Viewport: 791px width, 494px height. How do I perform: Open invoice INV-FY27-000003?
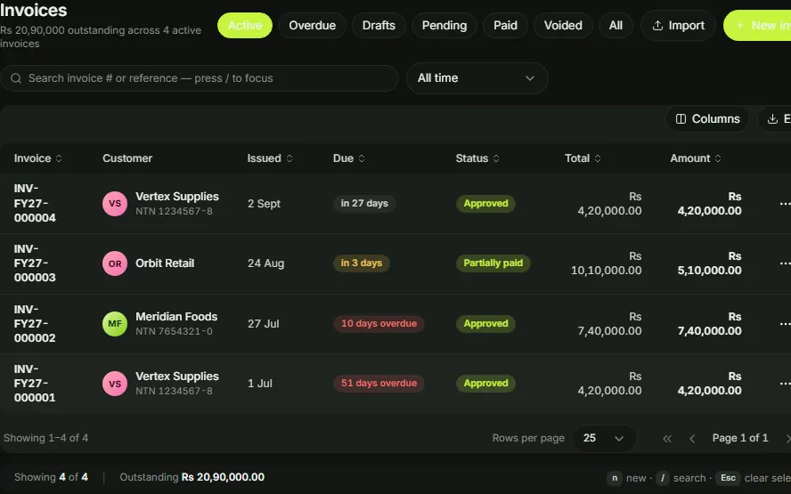pos(35,263)
